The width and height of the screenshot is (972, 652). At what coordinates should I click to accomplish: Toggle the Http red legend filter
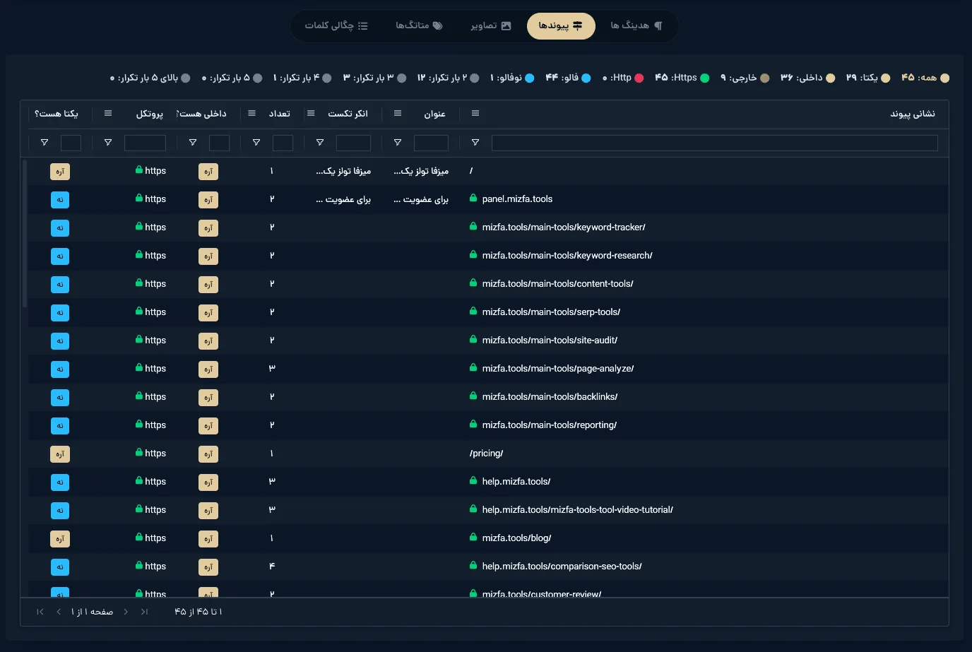pyautogui.click(x=639, y=78)
